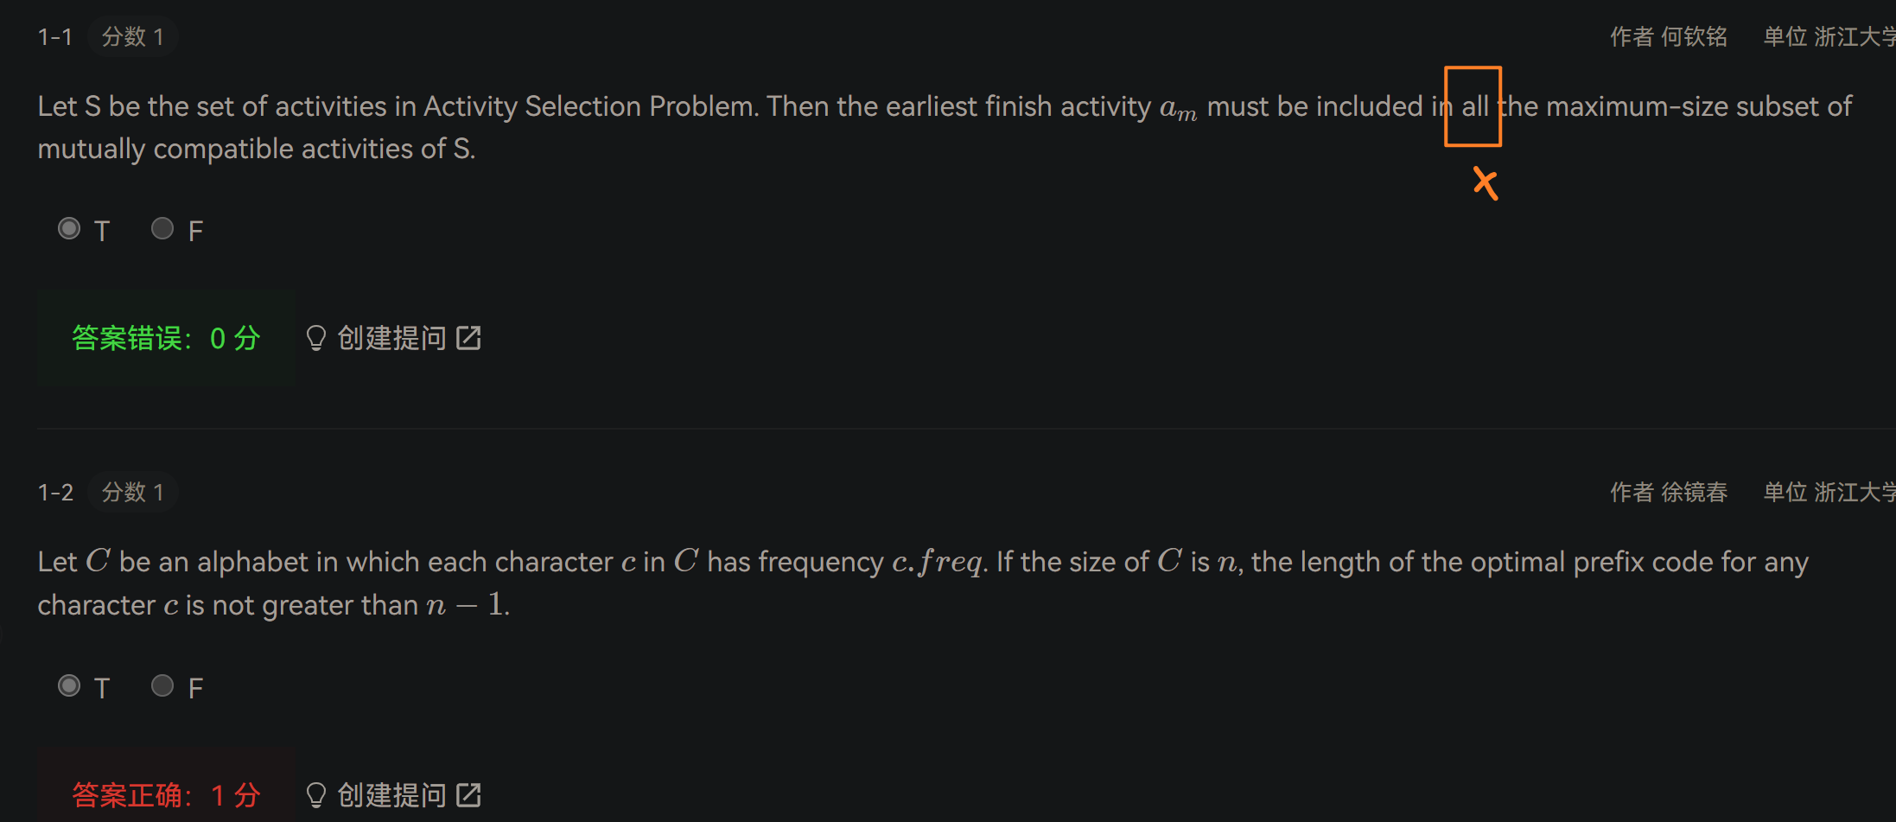Click the external-link icon after 创建提问 in question 1-1
The image size is (1896, 822).
pyautogui.click(x=468, y=338)
